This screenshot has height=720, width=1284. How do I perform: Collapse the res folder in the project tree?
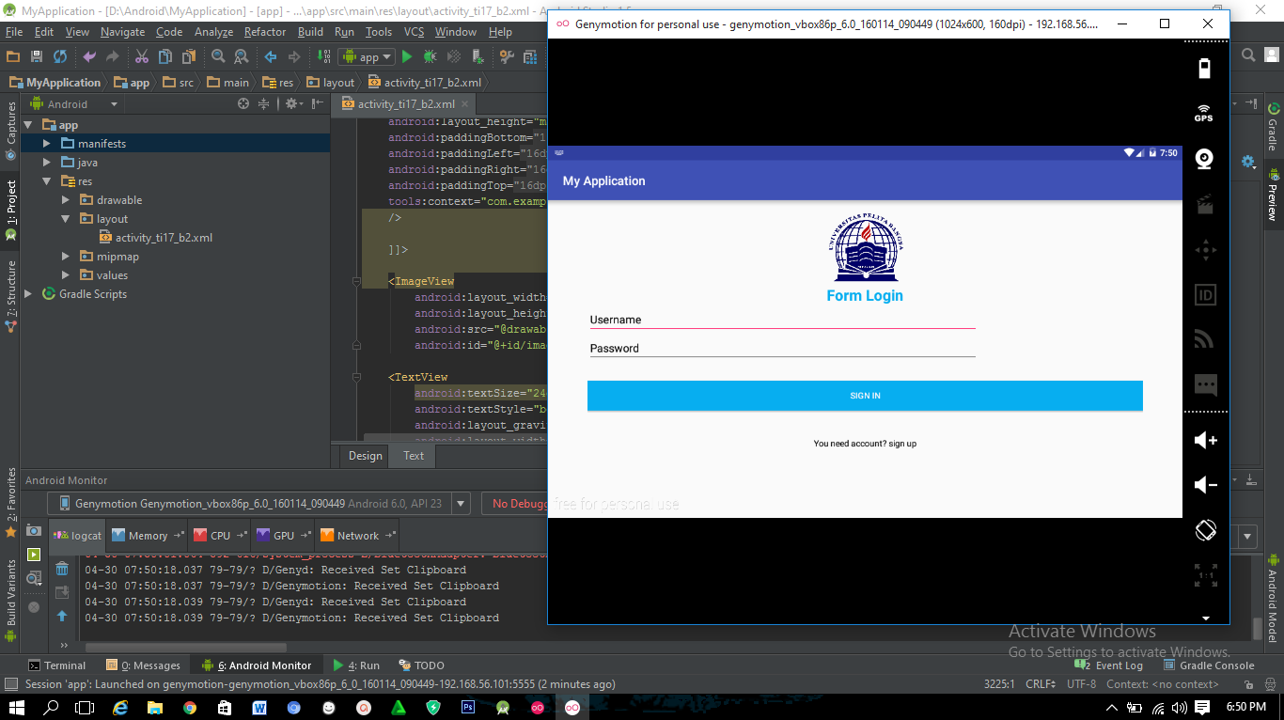(x=45, y=180)
